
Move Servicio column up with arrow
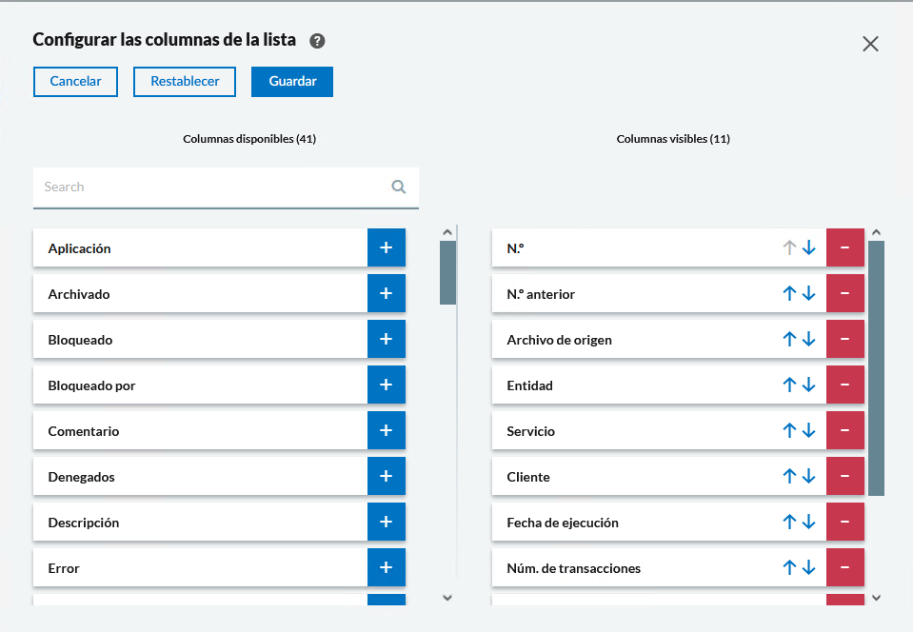click(x=788, y=430)
